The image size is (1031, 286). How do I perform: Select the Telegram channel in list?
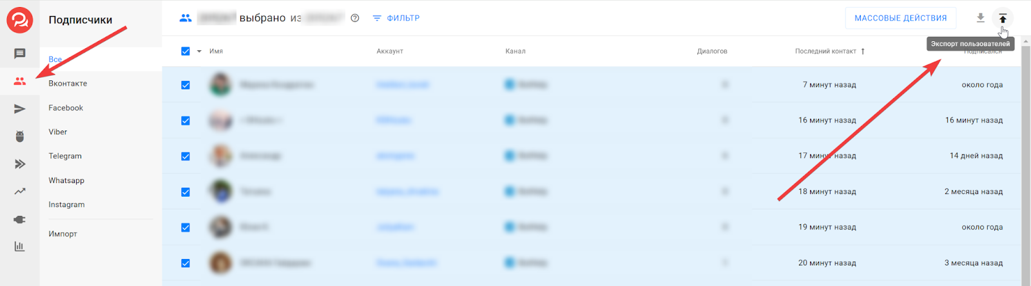tap(65, 156)
